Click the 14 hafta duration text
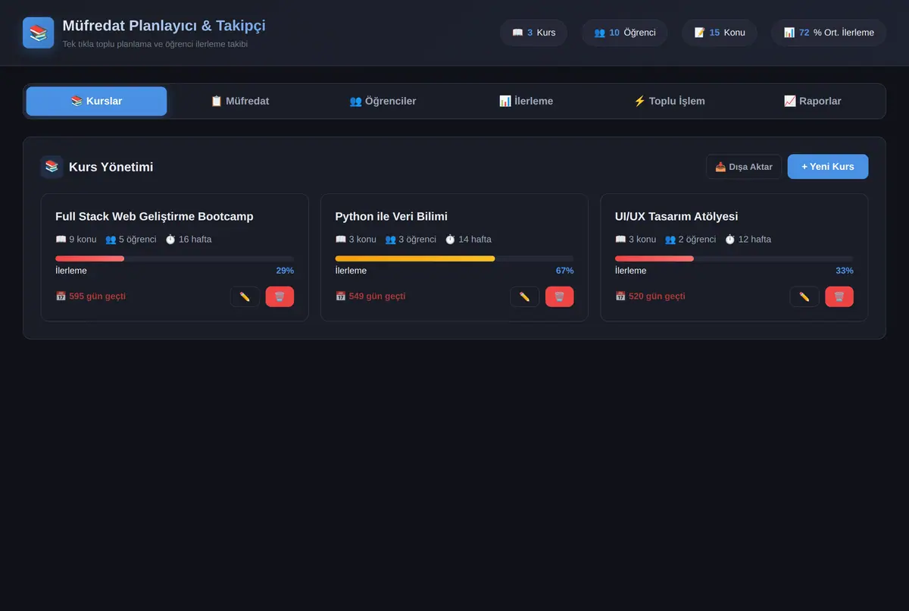This screenshot has width=909, height=611. click(475, 240)
